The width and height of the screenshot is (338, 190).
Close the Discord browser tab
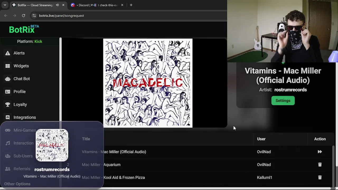click(x=122, y=5)
